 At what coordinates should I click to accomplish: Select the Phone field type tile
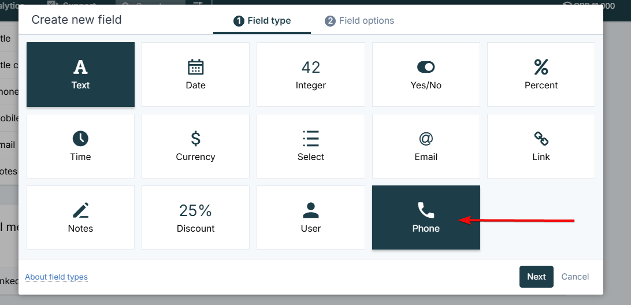[x=426, y=218]
